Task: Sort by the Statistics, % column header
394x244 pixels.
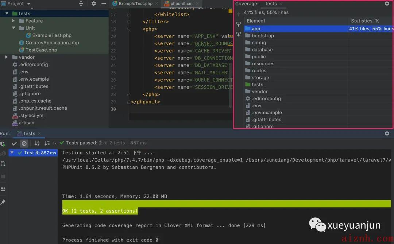Action: [370, 21]
